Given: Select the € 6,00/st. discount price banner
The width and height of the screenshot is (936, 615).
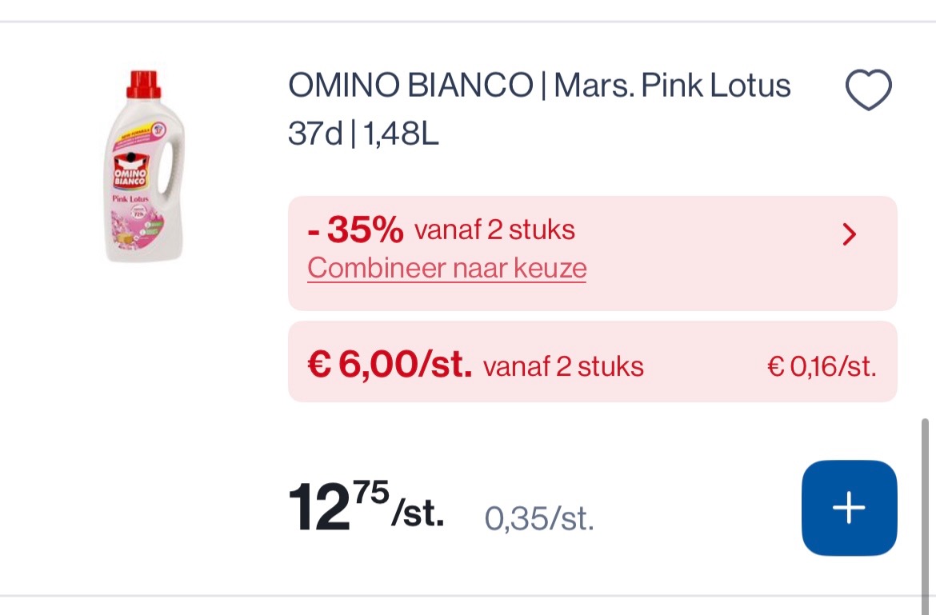Looking at the screenshot, I should [592, 361].
